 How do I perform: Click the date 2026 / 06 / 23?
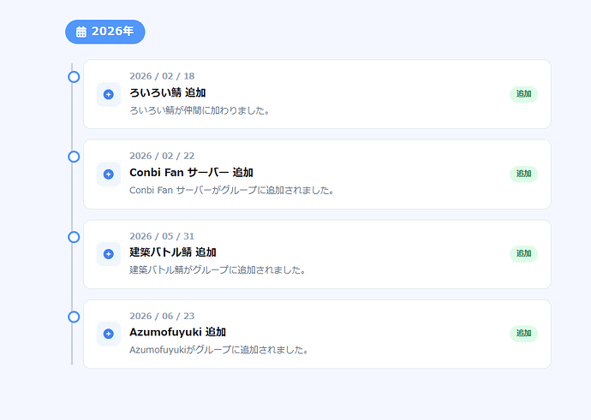[x=162, y=316]
